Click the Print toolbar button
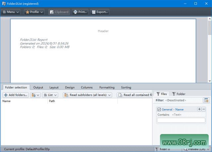This screenshot has width=212, height=152. (80, 12)
